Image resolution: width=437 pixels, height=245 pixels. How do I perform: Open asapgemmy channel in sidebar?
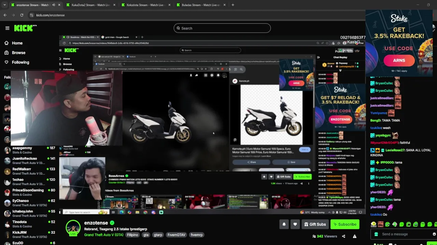[x=30, y=150]
